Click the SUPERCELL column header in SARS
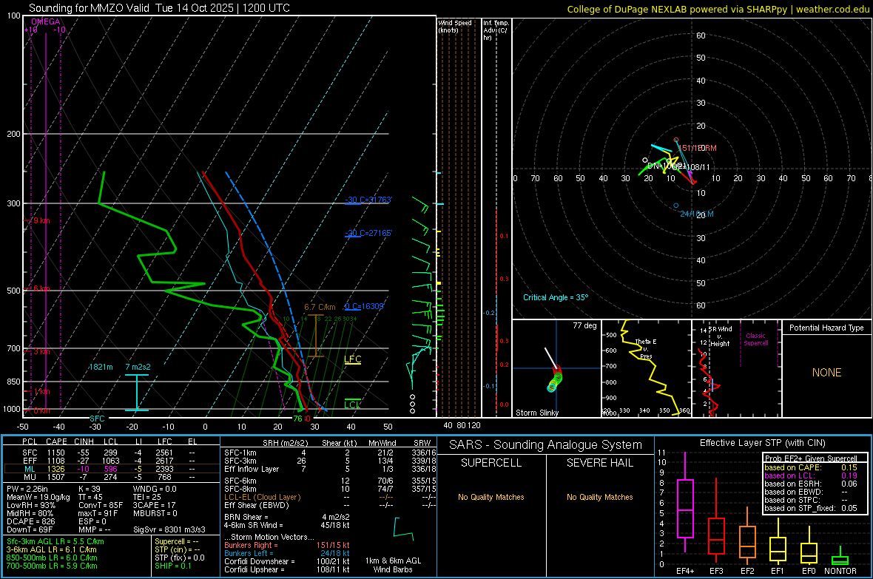 click(491, 463)
